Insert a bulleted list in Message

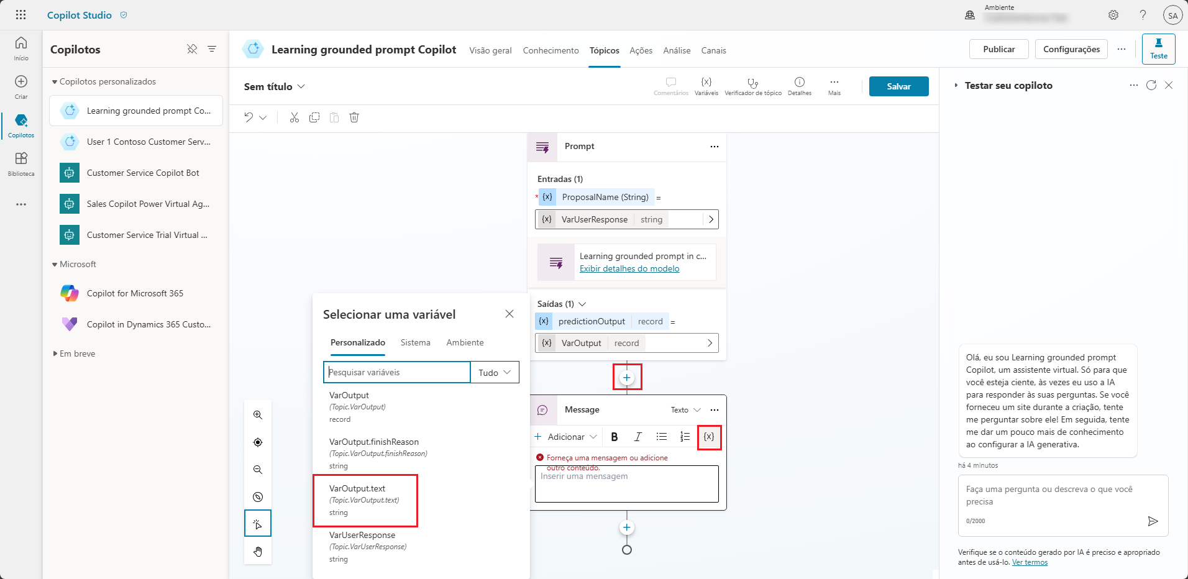coord(662,437)
